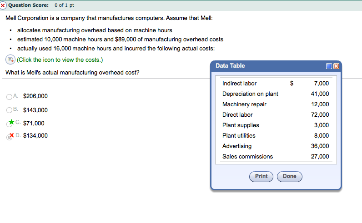
Task: Click the '0 of 1 pt' score text
Action: click(x=65, y=5)
